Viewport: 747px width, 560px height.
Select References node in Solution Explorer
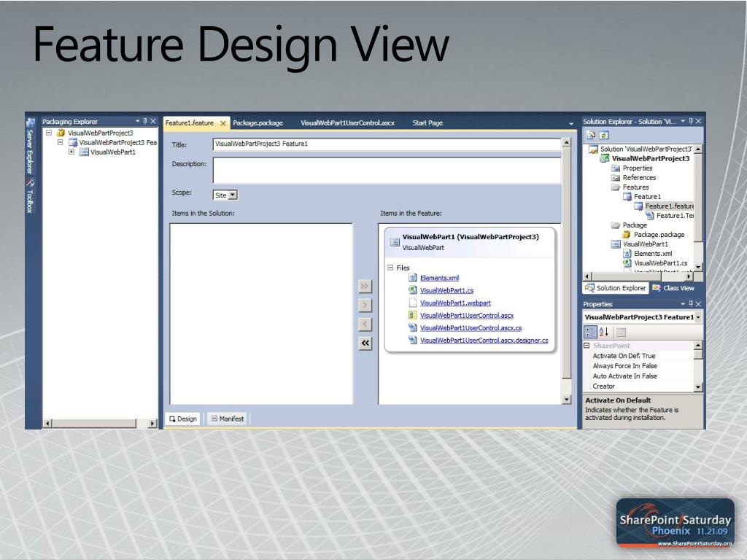pos(639,178)
